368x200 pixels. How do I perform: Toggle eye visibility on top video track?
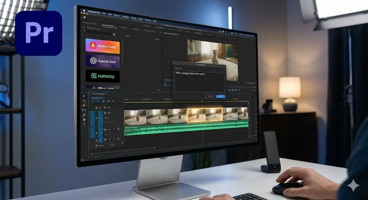(109, 107)
